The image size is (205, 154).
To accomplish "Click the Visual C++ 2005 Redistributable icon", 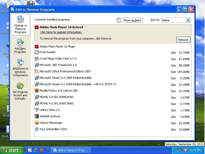I will [37, 78].
